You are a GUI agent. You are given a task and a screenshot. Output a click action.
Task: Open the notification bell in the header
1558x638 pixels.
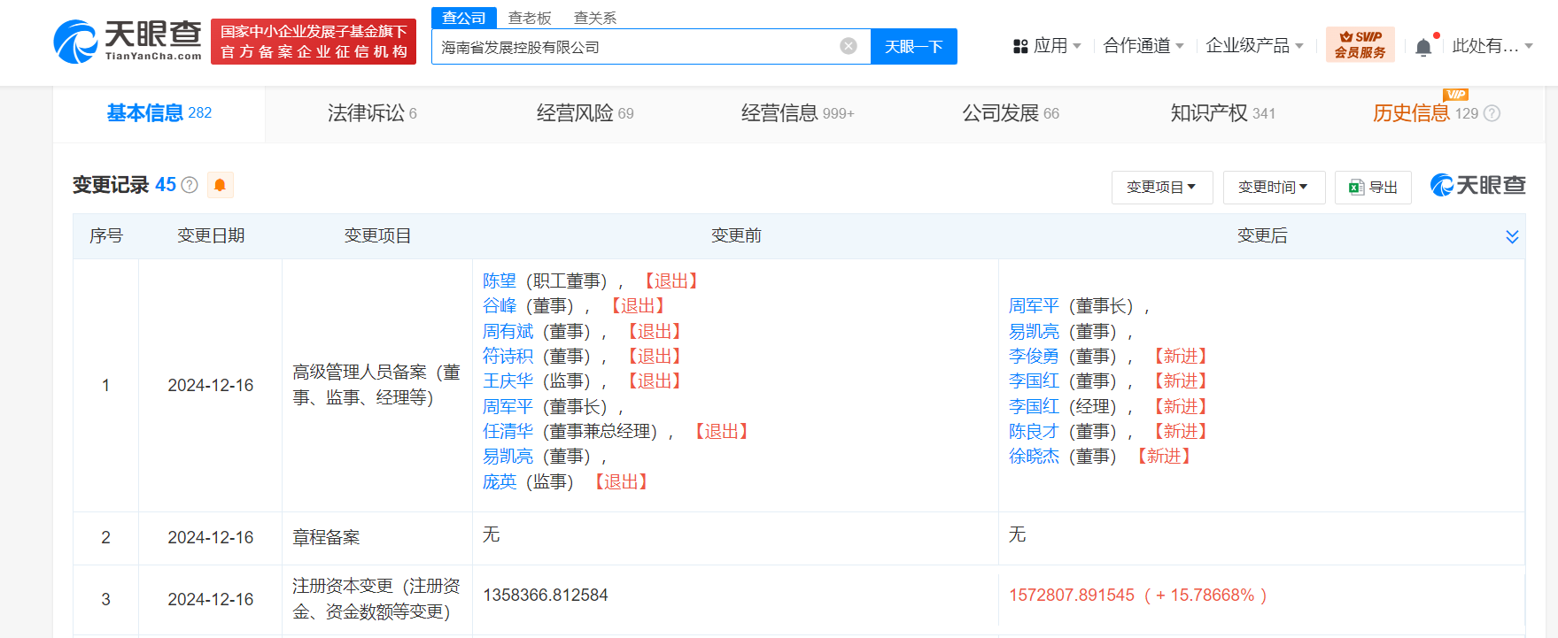[1423, 47]
